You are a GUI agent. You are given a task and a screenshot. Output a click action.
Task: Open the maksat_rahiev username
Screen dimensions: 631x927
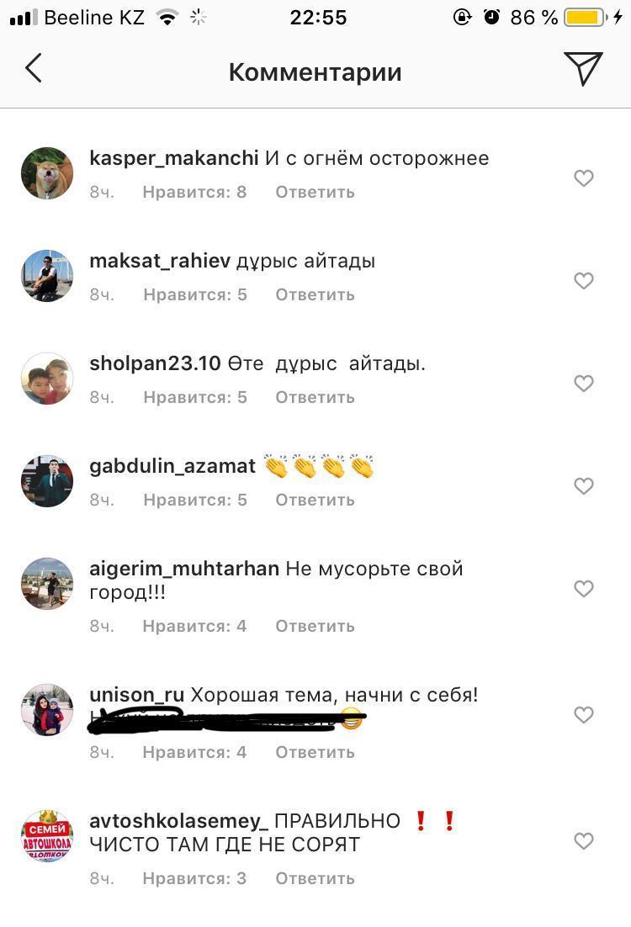click(160, 261)
